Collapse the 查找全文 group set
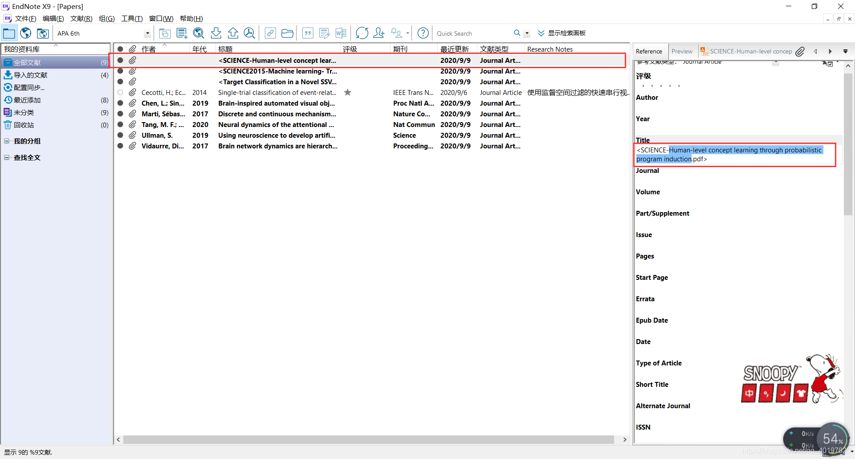855x459 pixels. [7, 157]
